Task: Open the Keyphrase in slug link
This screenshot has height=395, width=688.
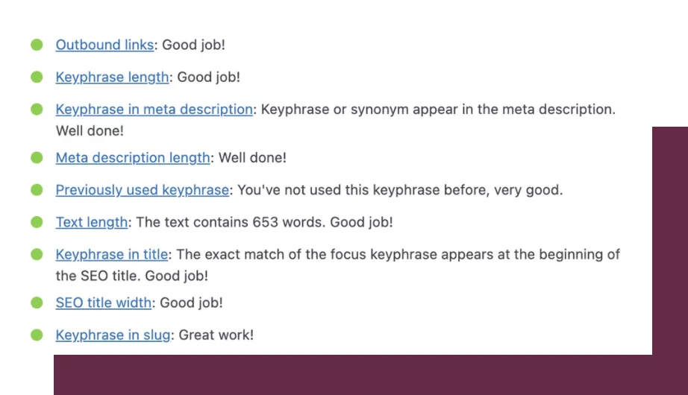Action: click(113, 335)
